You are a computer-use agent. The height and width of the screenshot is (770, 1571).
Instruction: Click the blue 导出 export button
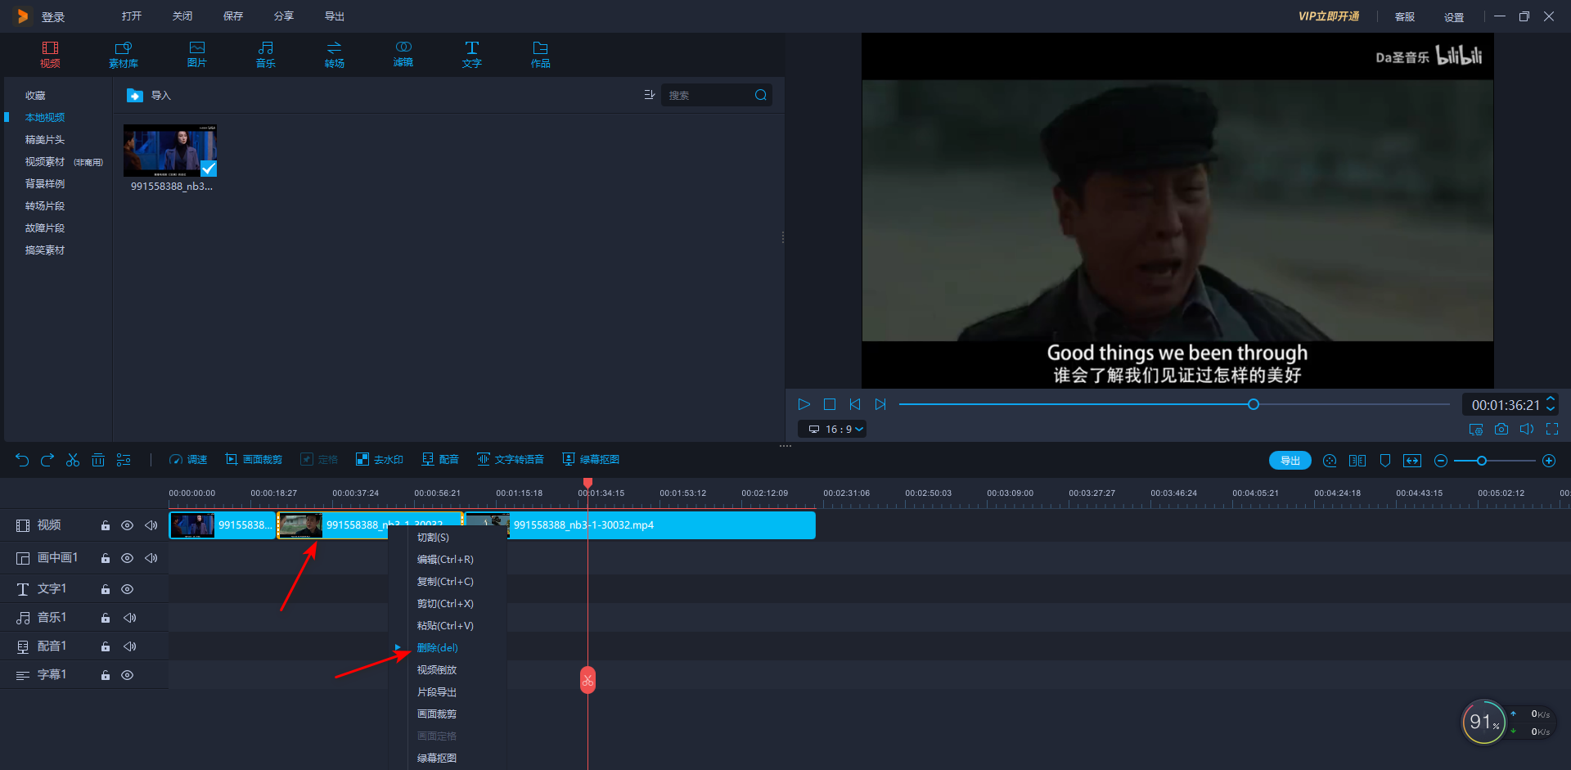(1290, 461)
